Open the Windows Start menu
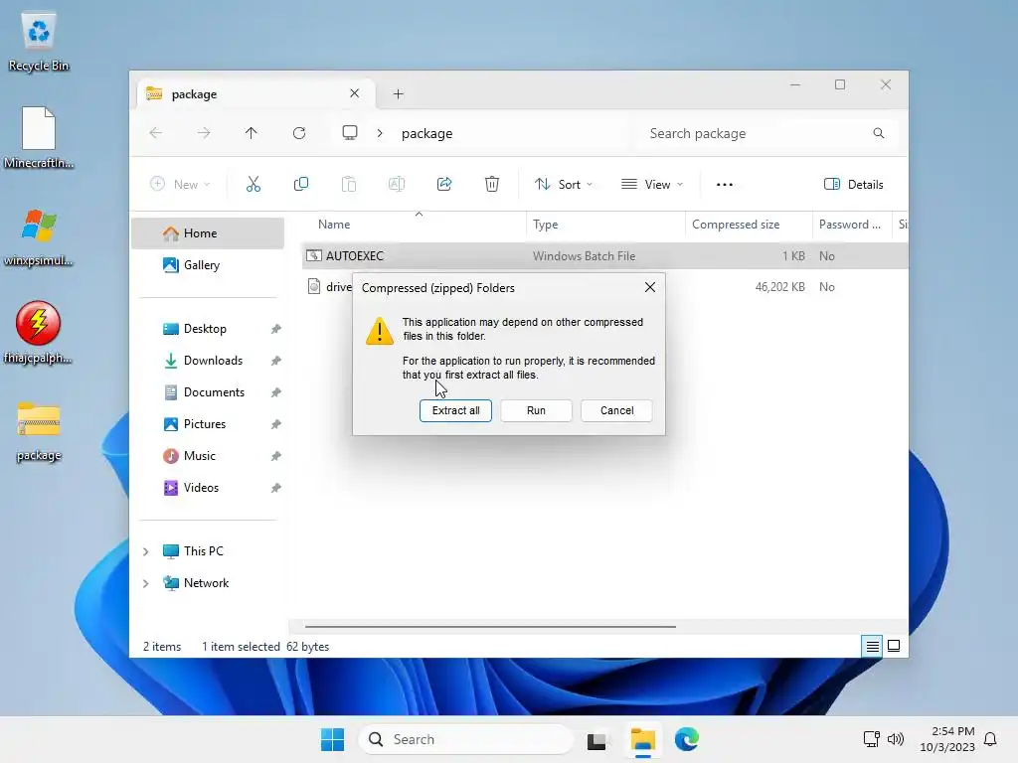The image size is (1018, 763). point(332,739)
